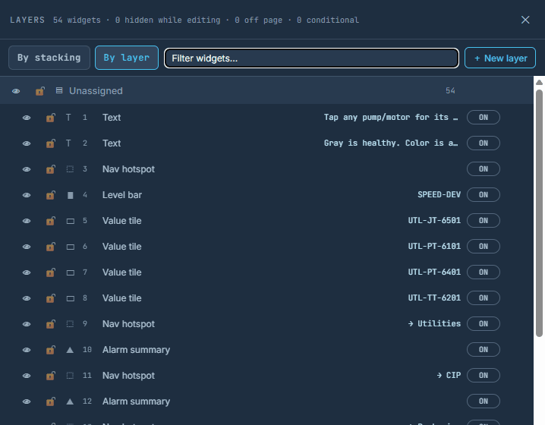Toggle ON switch for Utilities hotspot

coord(483,323)
